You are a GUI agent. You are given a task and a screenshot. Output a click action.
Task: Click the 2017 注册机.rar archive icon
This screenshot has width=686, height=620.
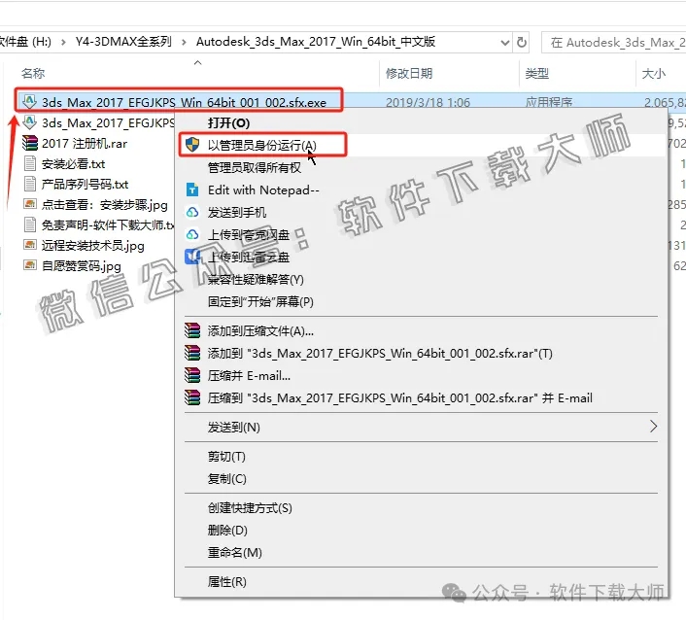(30, 143)
